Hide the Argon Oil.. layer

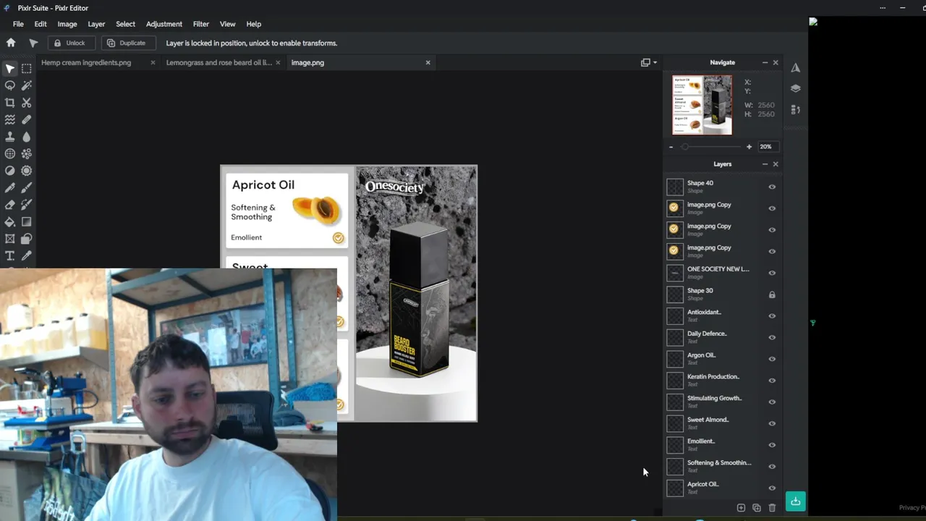[x=772, y=359]
